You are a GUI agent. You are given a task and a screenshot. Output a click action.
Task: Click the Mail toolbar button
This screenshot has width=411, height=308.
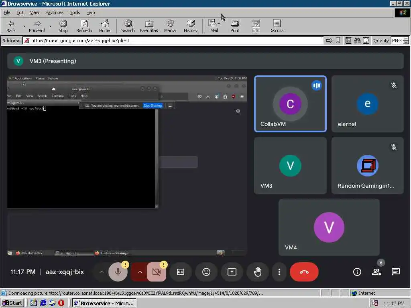[x=214, y=26]
